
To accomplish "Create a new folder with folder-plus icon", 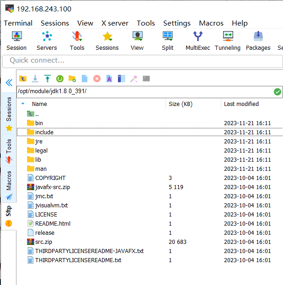I will coord(72,79).
